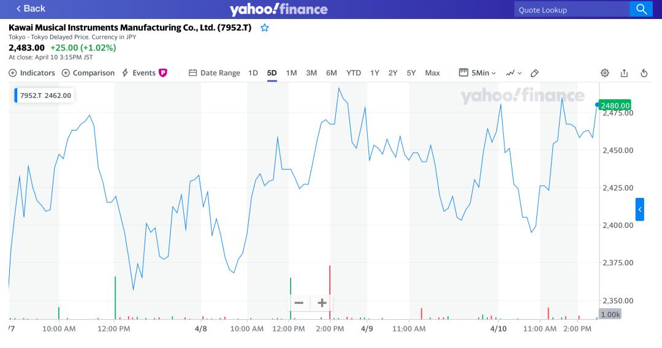The image size is (662, 348).
Task: Zoom out with the minus button
Action: 299,303
